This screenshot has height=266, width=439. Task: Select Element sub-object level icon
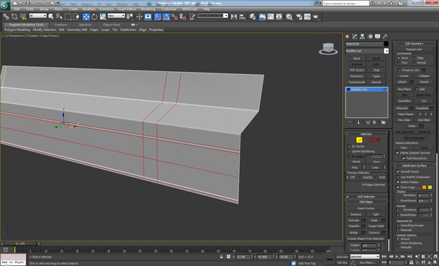tap(378, 140)
